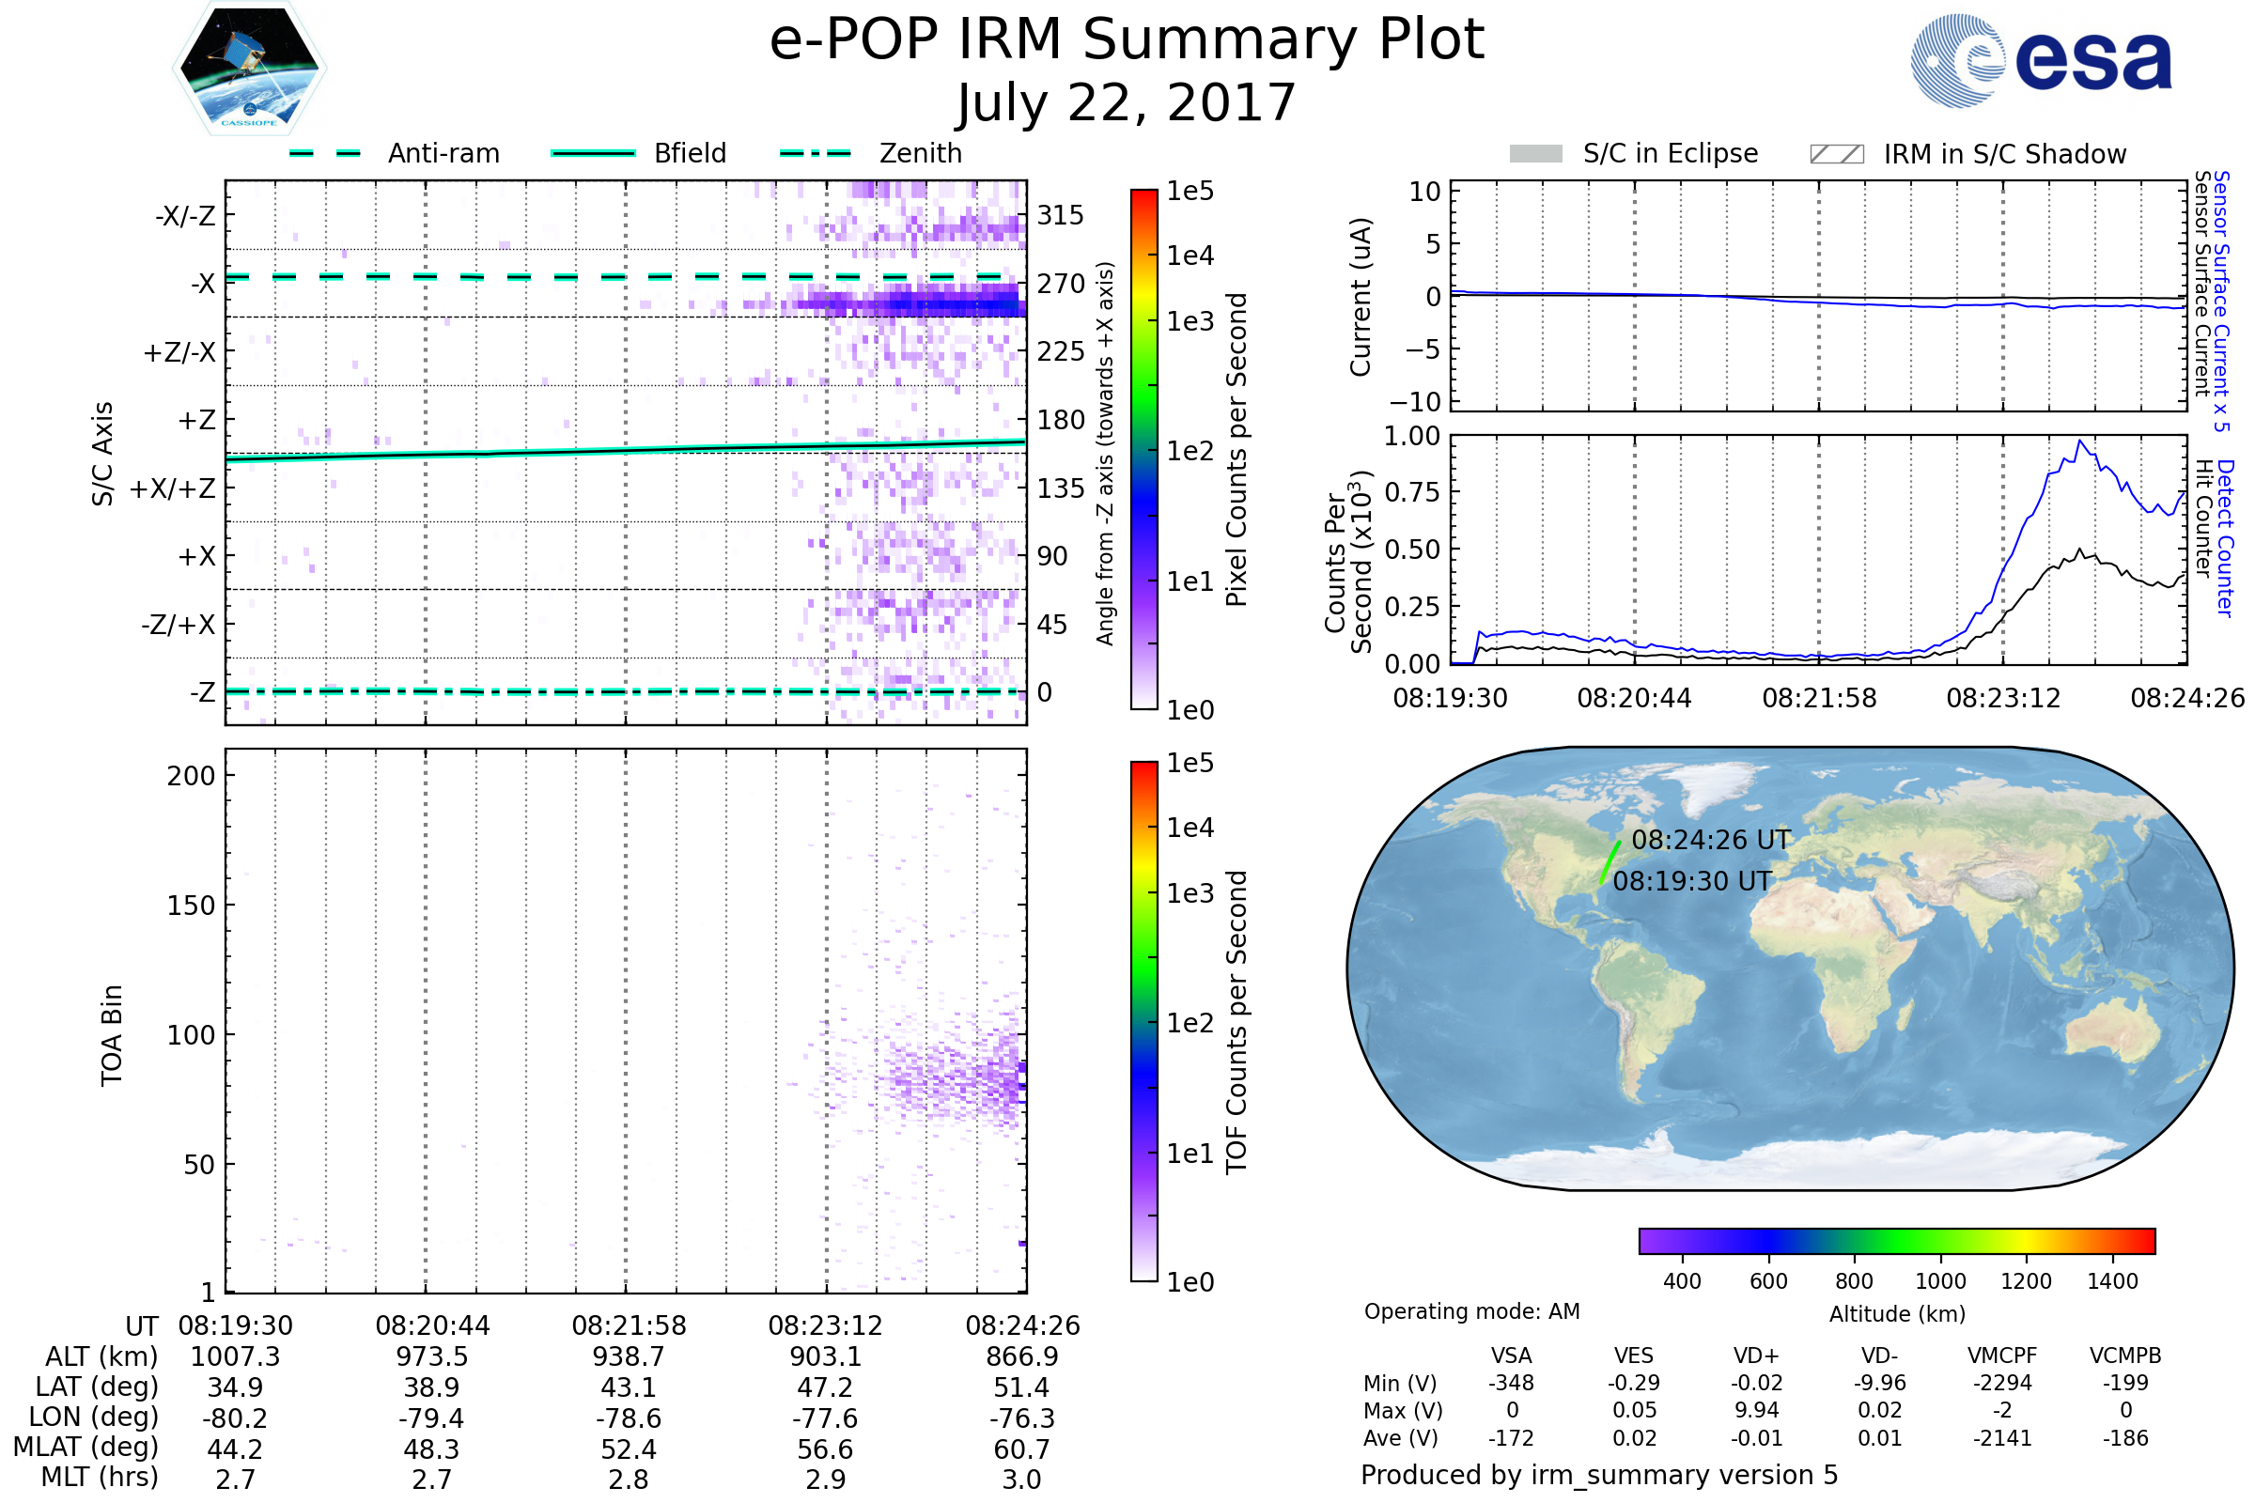
Task: Click the CASSIOPE mission logo
Action: click(x=249, y=69)
